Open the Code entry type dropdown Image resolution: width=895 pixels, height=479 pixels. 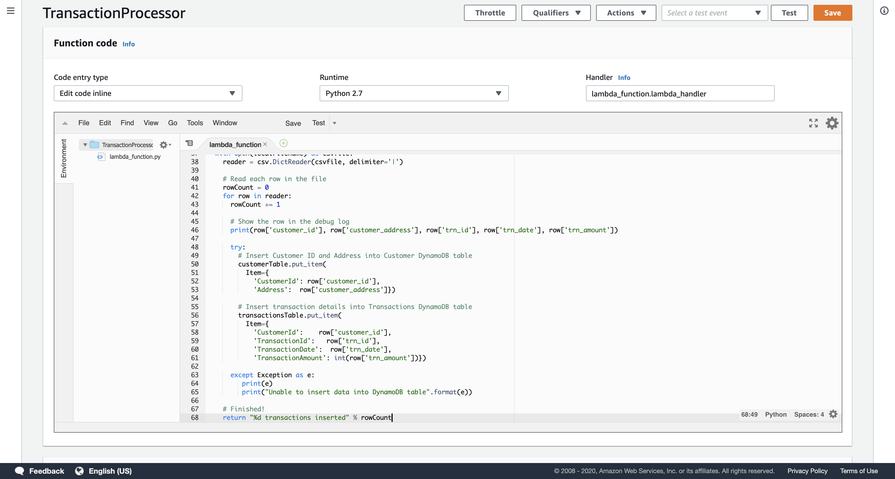click(148, 93)
